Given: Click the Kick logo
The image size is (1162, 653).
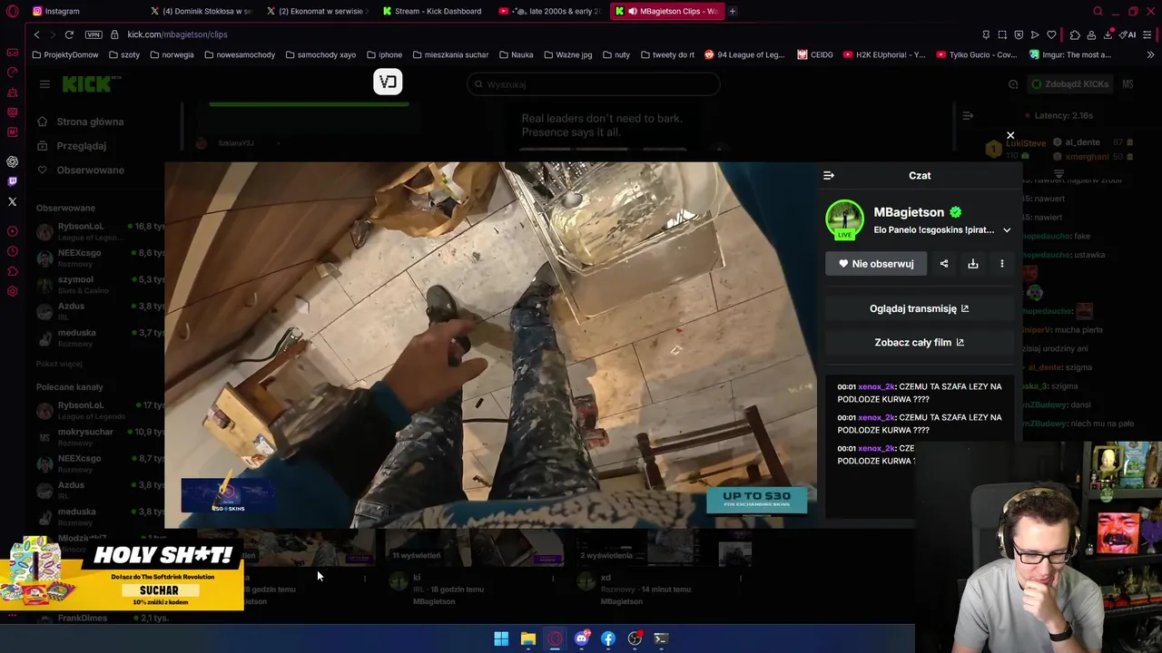Looking at the screenshot, I should pos(89,84).
